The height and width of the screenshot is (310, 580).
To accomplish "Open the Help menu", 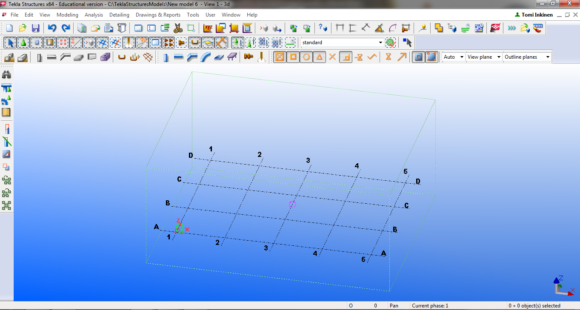I will click(252, 15).
